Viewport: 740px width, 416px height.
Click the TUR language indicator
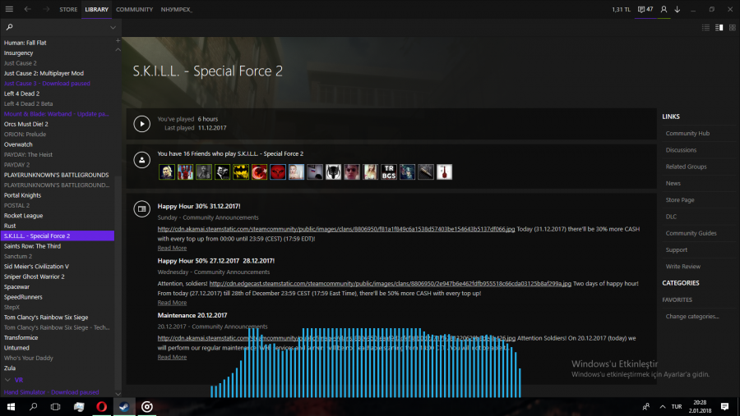[x=677, y=407]
